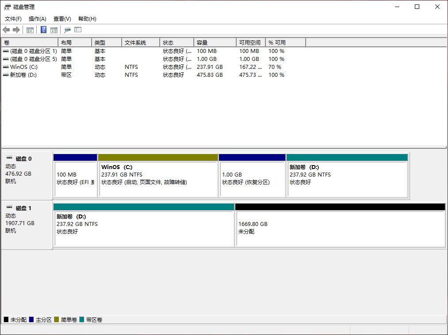Click the 磁盘 1 disk header label
448x335 pixels.
pyautogui.click(x=23, y=208)
